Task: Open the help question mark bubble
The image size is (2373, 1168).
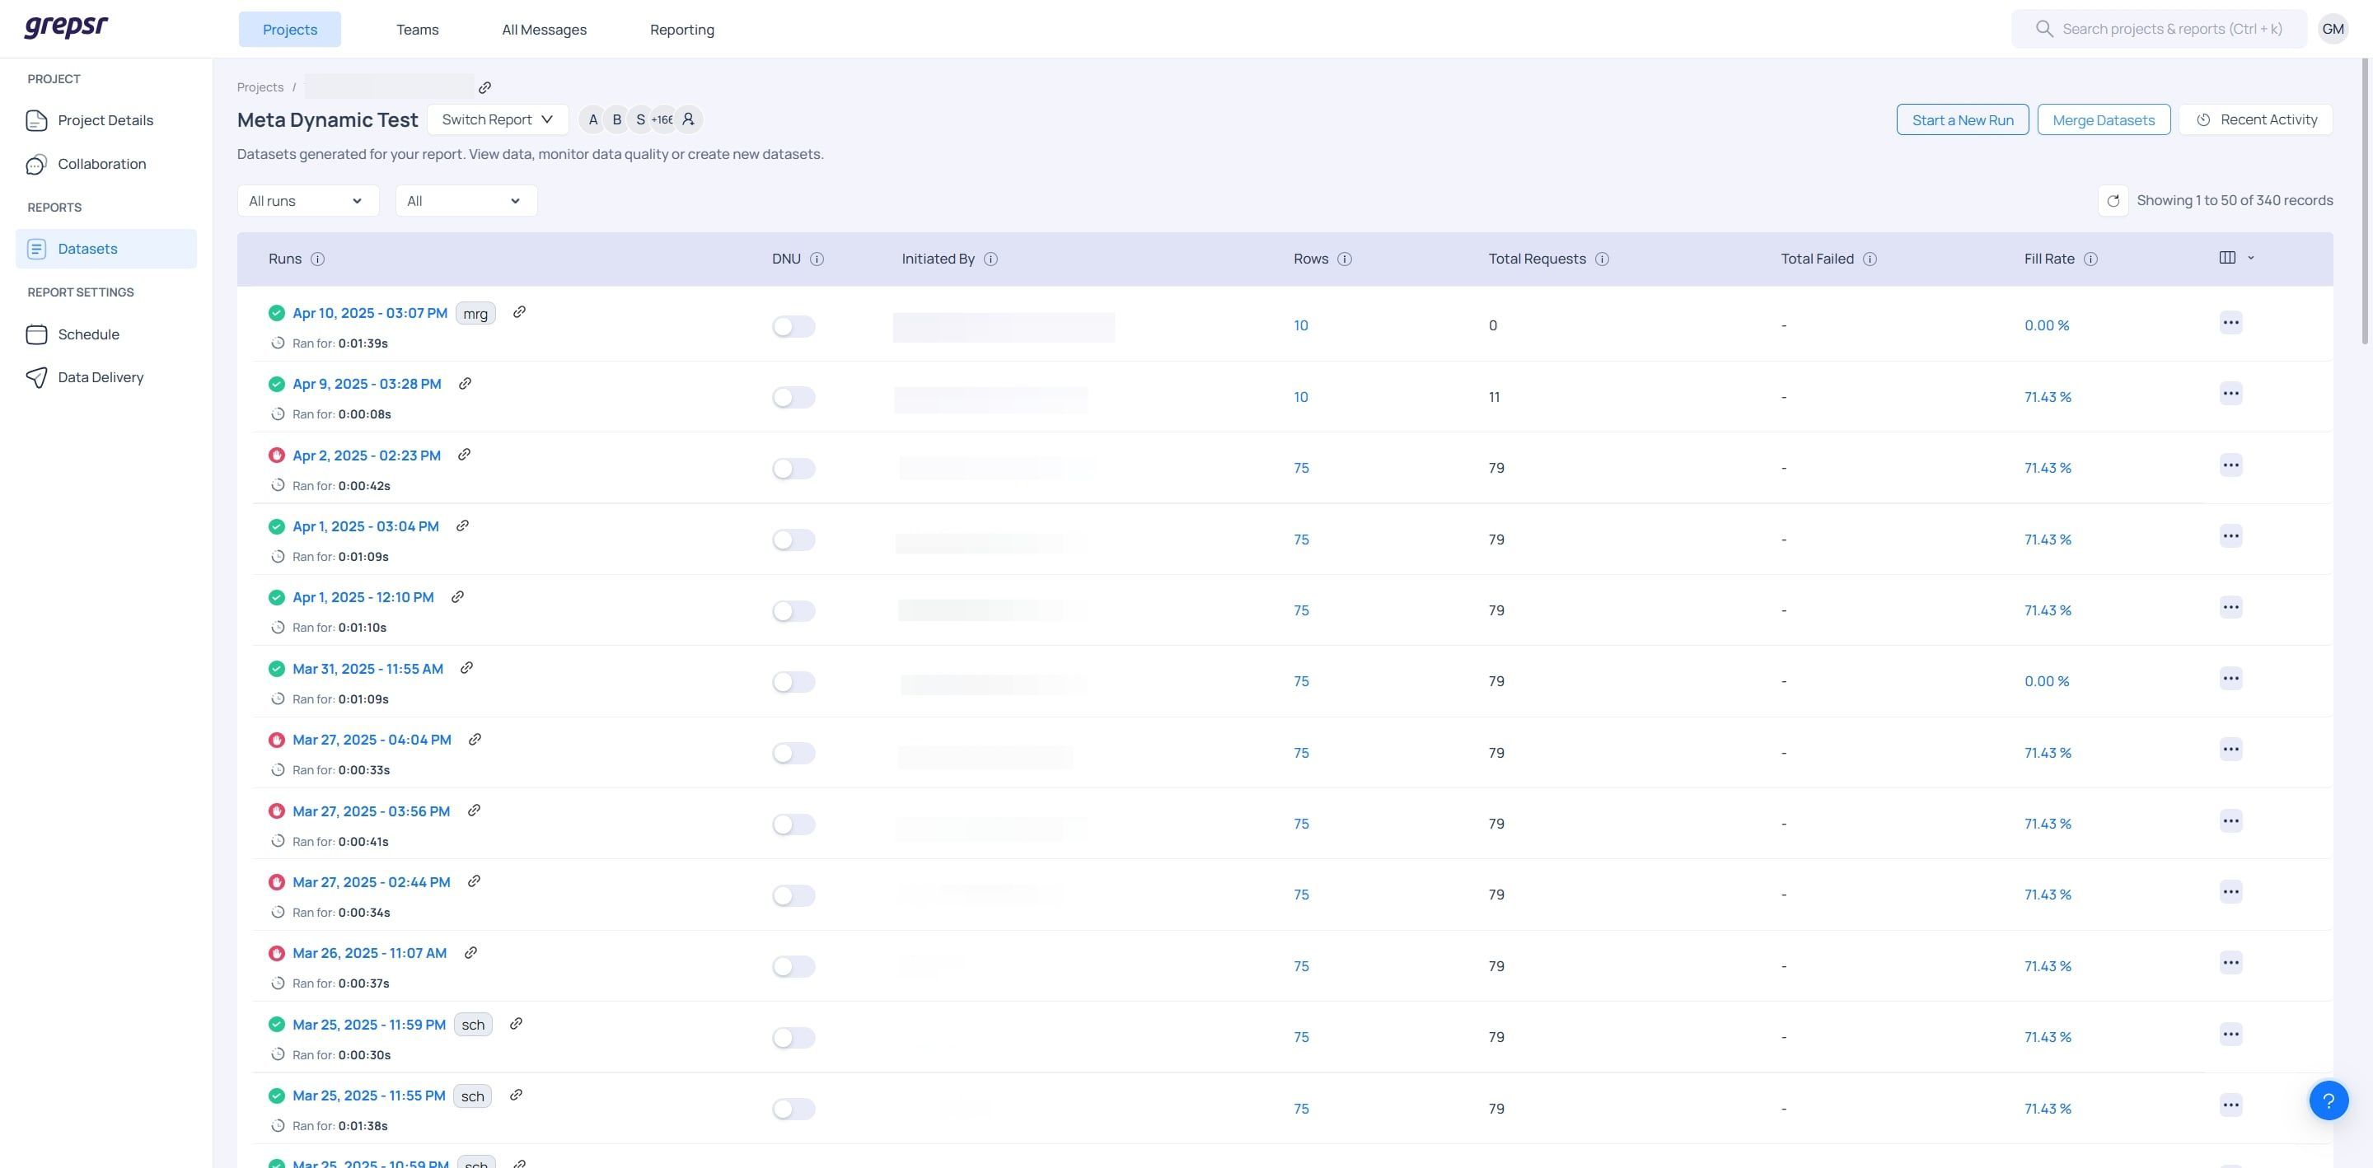Action: (2328, 1100)
